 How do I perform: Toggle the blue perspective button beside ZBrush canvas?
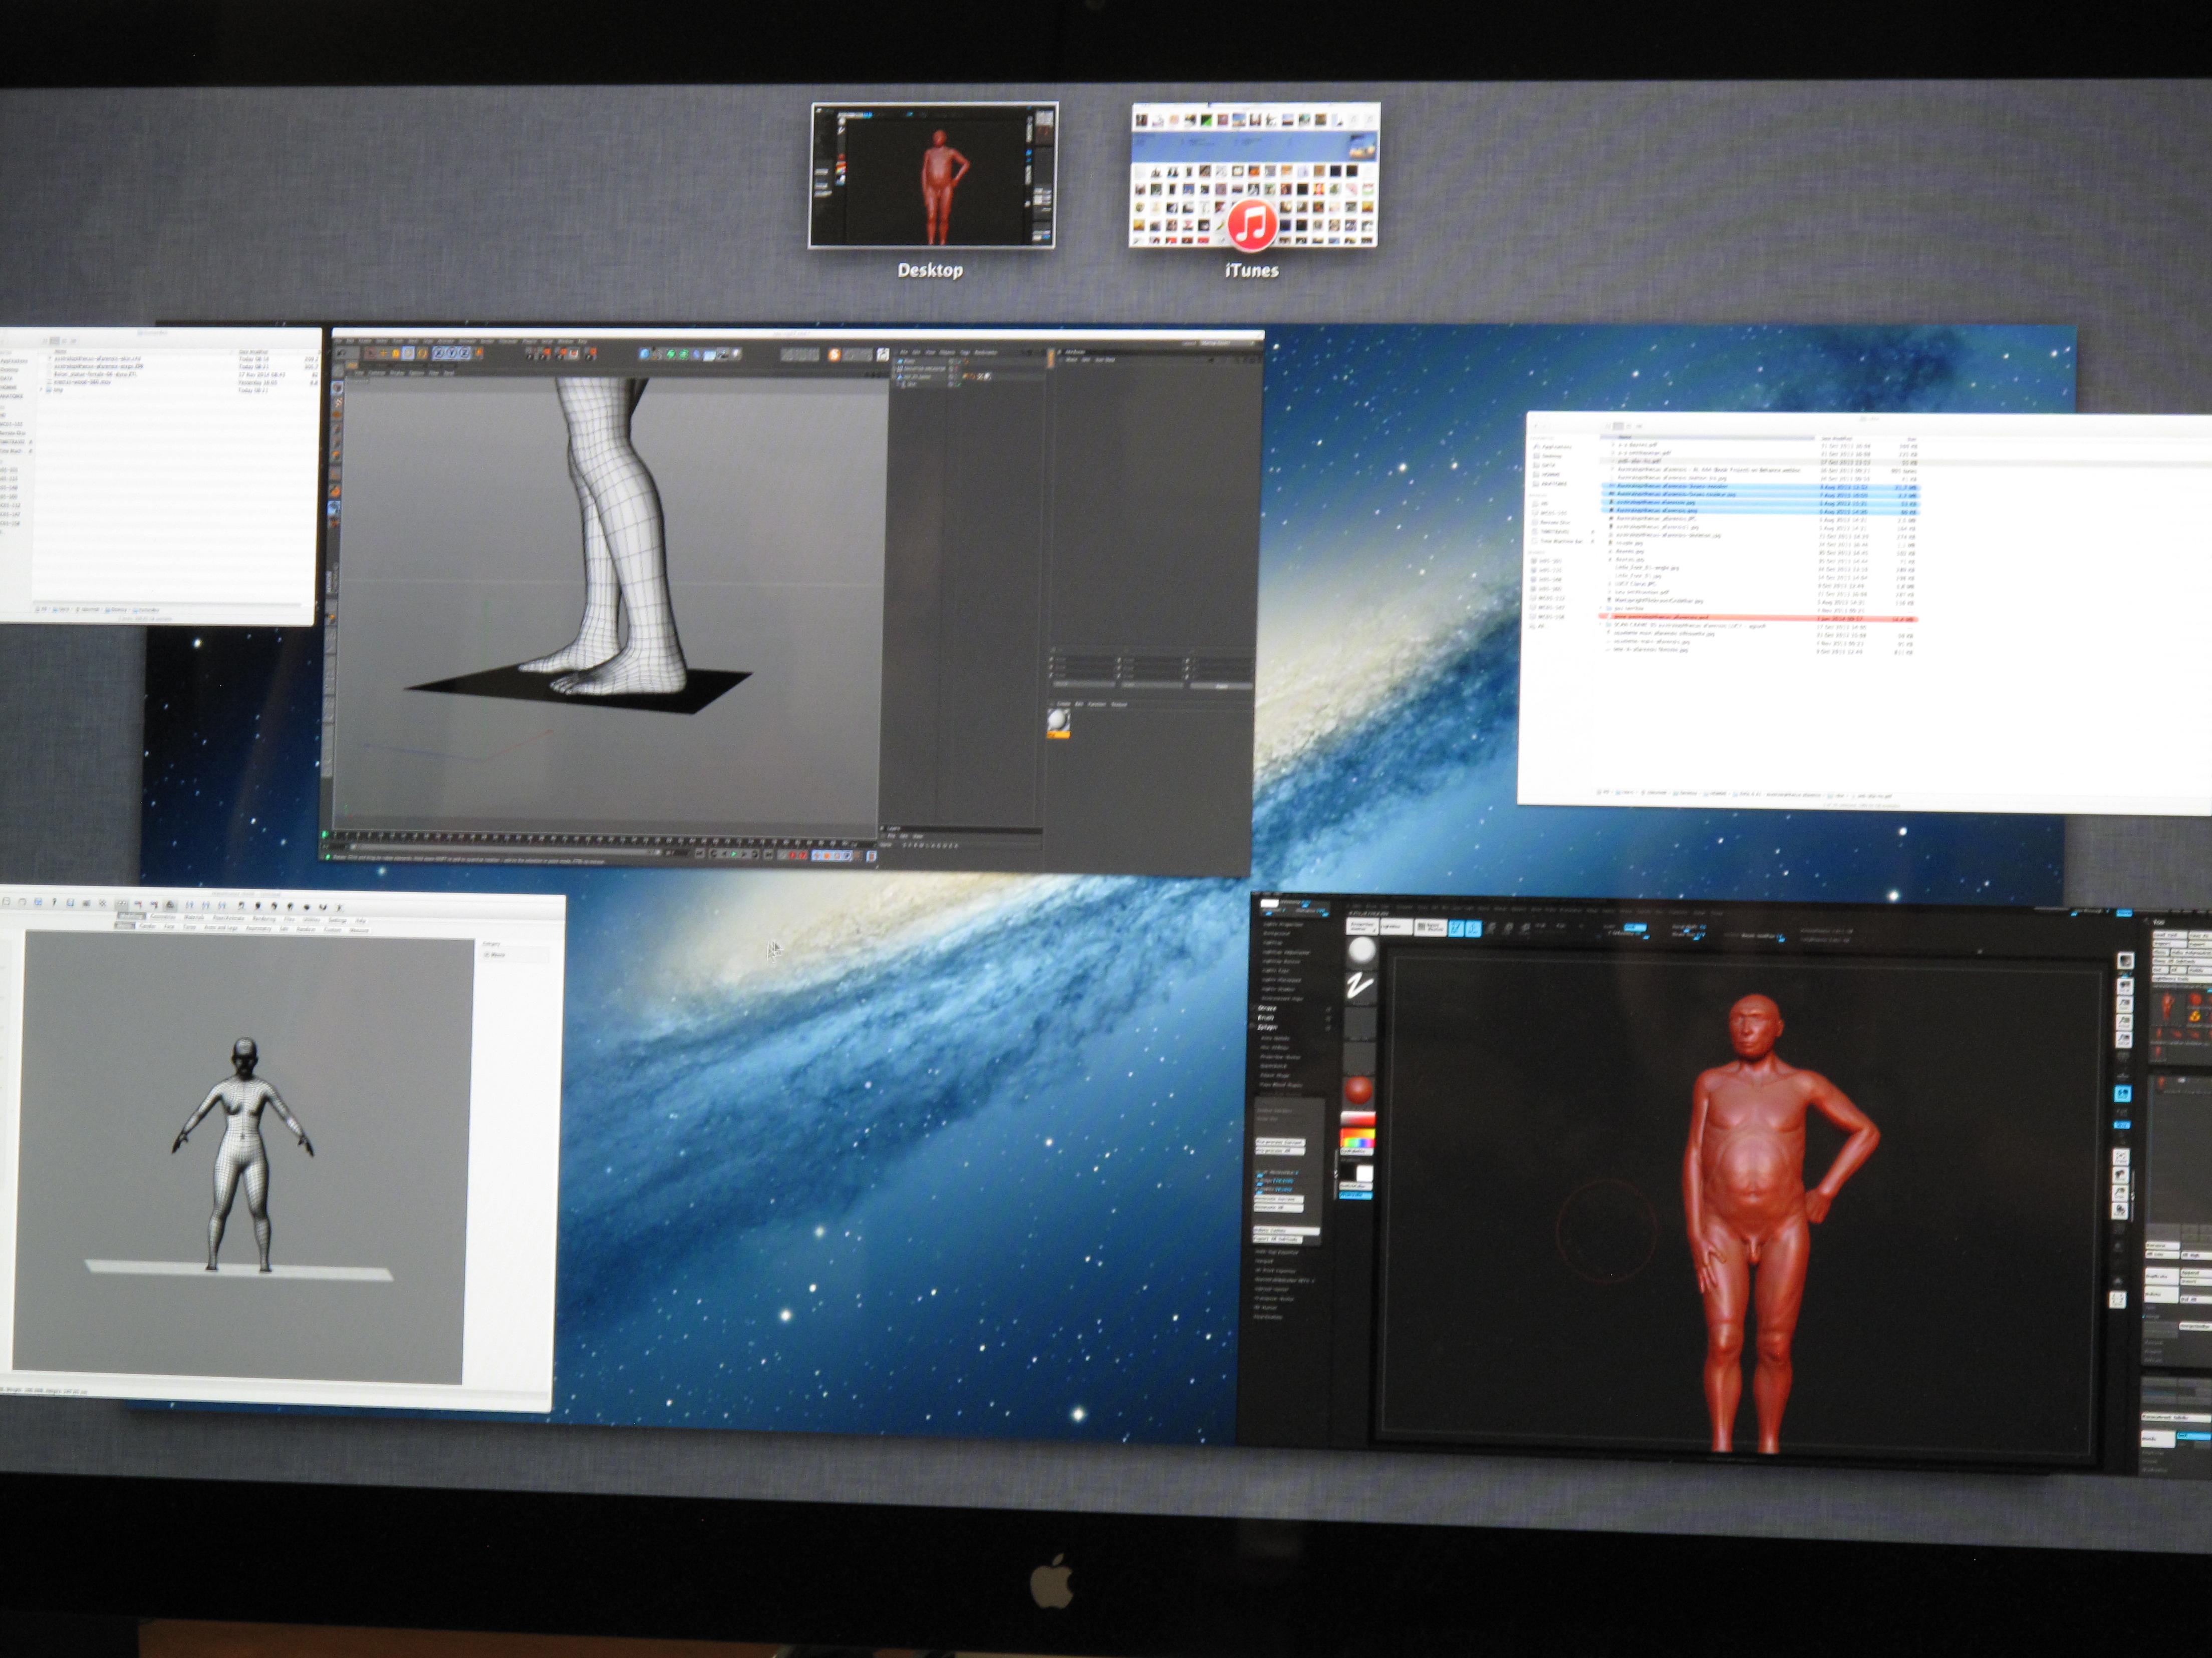point(2123,1093)
